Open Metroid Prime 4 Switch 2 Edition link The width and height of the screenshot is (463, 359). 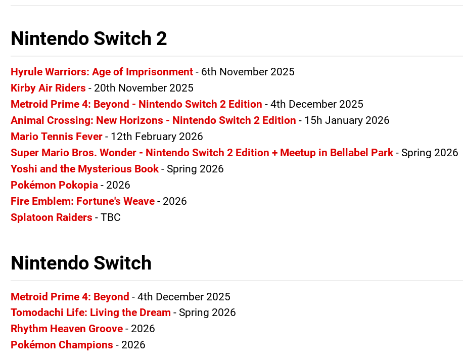tap(136, 104)
